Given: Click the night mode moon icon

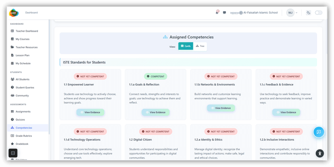Looking at the screenshot, I should [x=309, y=13].
